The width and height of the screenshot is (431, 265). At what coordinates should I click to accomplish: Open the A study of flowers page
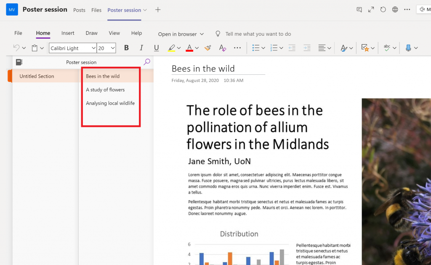click(x=105, y=89)
